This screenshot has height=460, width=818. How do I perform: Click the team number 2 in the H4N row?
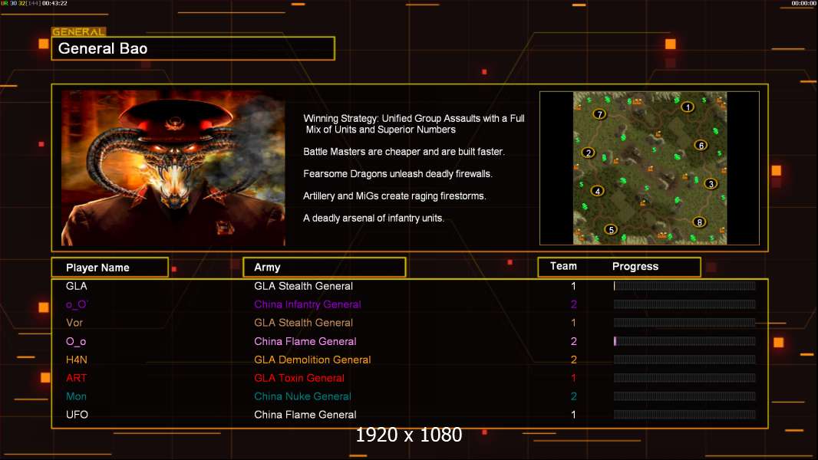click(x=574, y=360)
